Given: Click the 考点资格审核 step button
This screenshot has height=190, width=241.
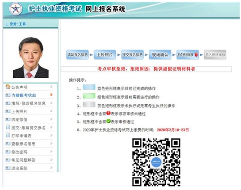Looking at the screenshot, I should pyautogui.click(x=187, y=54).
